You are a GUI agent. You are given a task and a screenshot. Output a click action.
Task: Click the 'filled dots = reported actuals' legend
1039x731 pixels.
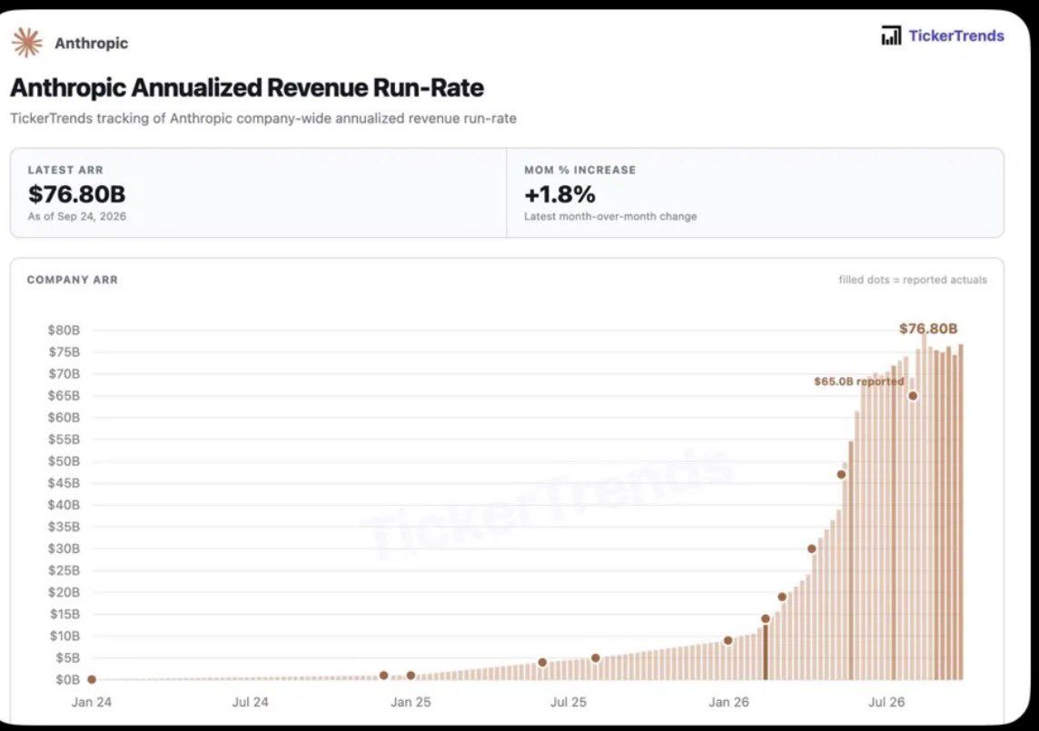click(913, 280)
